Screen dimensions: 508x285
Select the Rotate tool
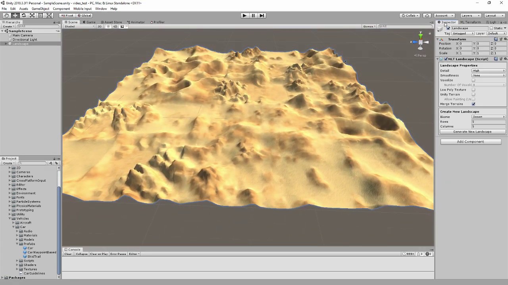coord(23,15)
